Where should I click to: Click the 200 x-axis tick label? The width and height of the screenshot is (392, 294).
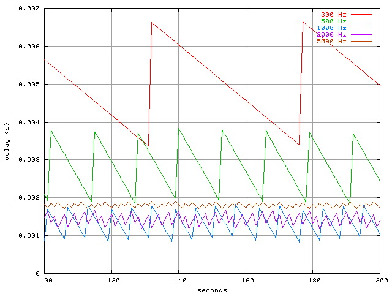pos(379,280)
